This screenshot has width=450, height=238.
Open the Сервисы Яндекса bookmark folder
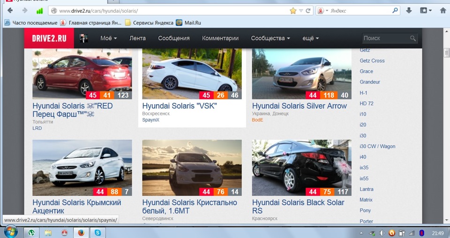tap(149, 23)
